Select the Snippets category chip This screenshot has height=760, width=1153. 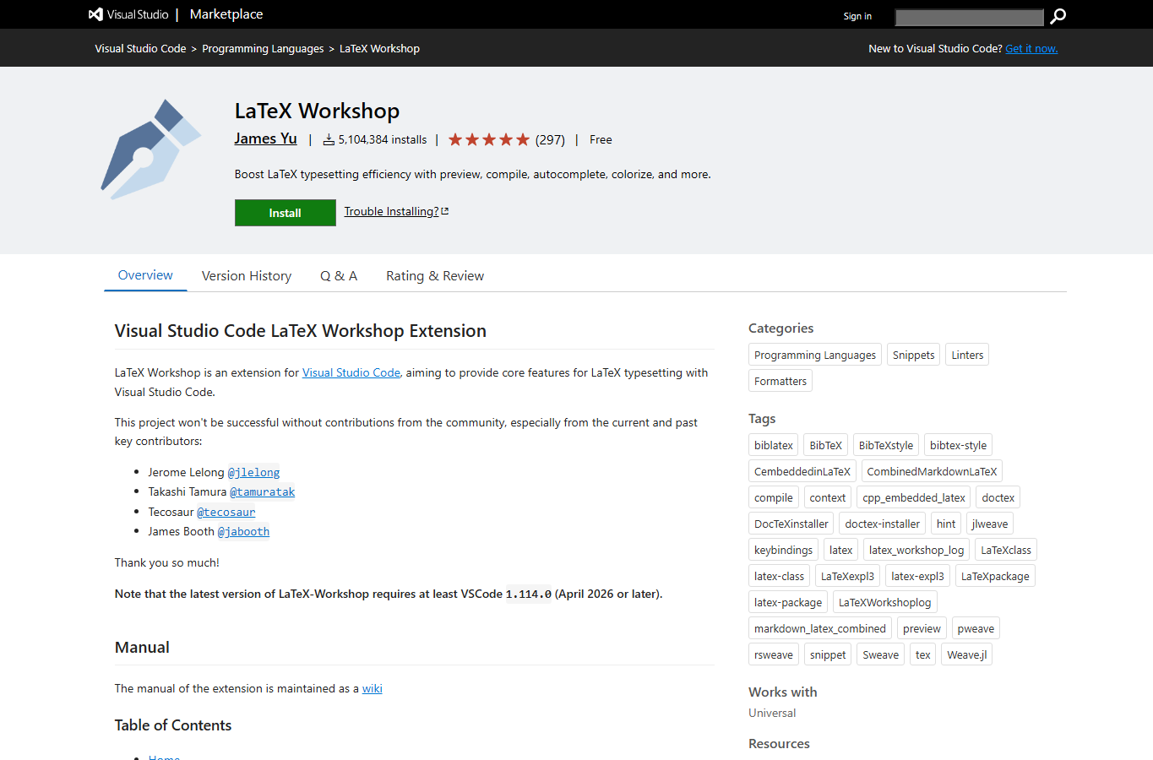point(914,355)
